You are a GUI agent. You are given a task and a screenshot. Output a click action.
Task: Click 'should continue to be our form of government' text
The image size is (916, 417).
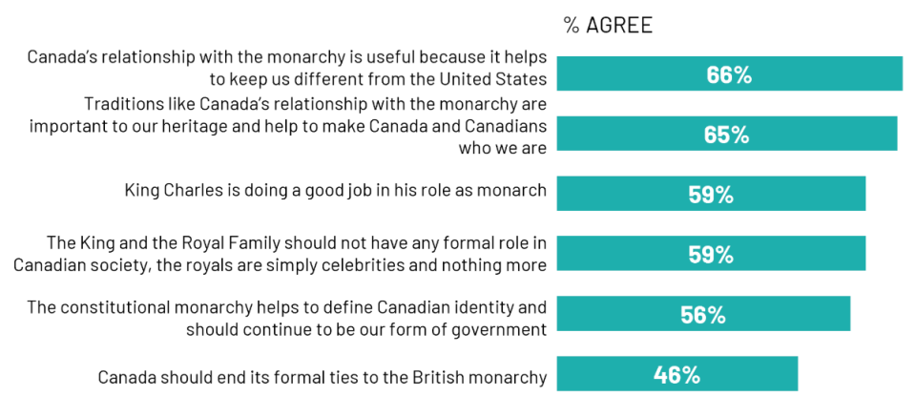366,329
